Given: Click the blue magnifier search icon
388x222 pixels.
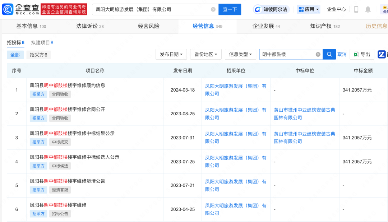Looking at the screenshot, I should pos(329,55).
